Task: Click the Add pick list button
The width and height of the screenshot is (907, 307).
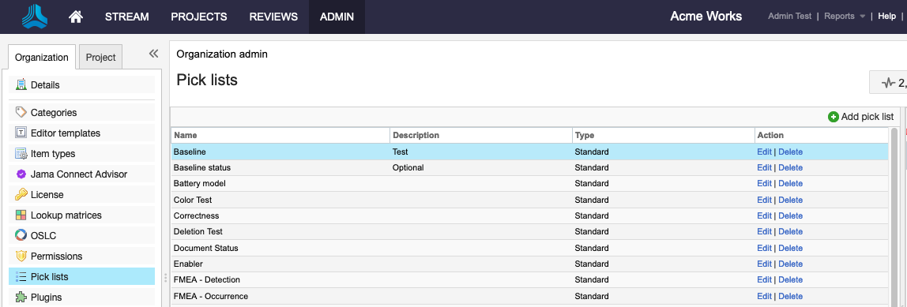Action: (860, 117)
